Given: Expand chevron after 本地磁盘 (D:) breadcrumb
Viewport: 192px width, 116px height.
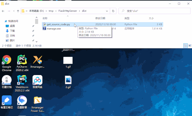Looking at the screenshot, I should 46,11.
